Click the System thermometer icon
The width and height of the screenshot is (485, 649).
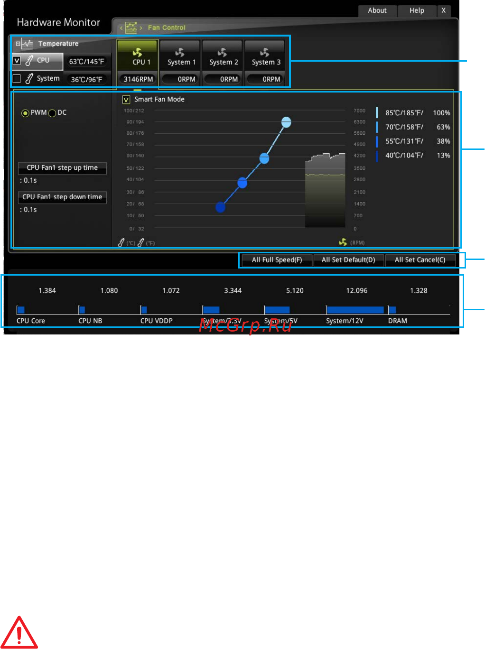tap(29, 78)
